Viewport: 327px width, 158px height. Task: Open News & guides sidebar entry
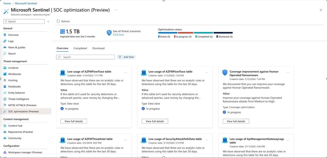[17, 47]
